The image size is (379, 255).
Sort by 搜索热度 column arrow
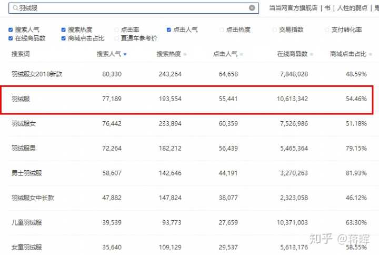tap(185, 54)
